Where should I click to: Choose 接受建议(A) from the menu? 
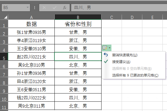(x=121, y=62)
